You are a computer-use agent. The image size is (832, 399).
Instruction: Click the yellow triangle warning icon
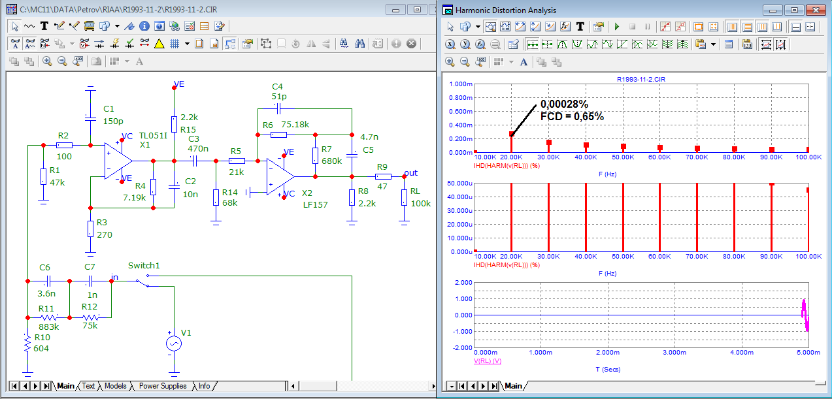click(159, 44)
